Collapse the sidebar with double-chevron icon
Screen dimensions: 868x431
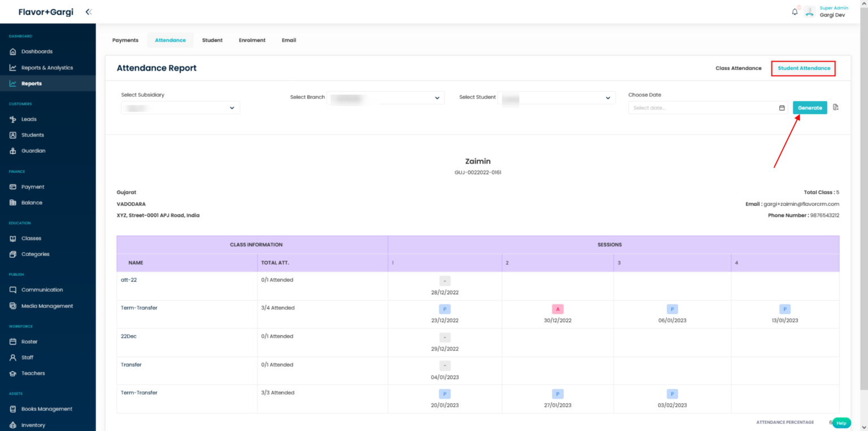click(89, 12)
